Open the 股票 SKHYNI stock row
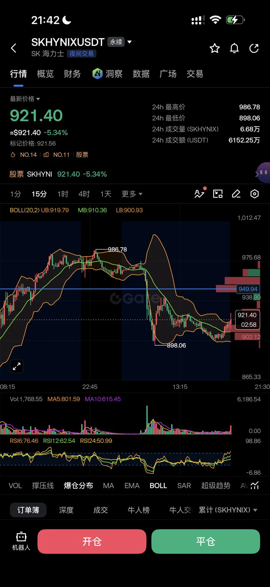The height and width of the screenshot is (587, 270). 135,174
